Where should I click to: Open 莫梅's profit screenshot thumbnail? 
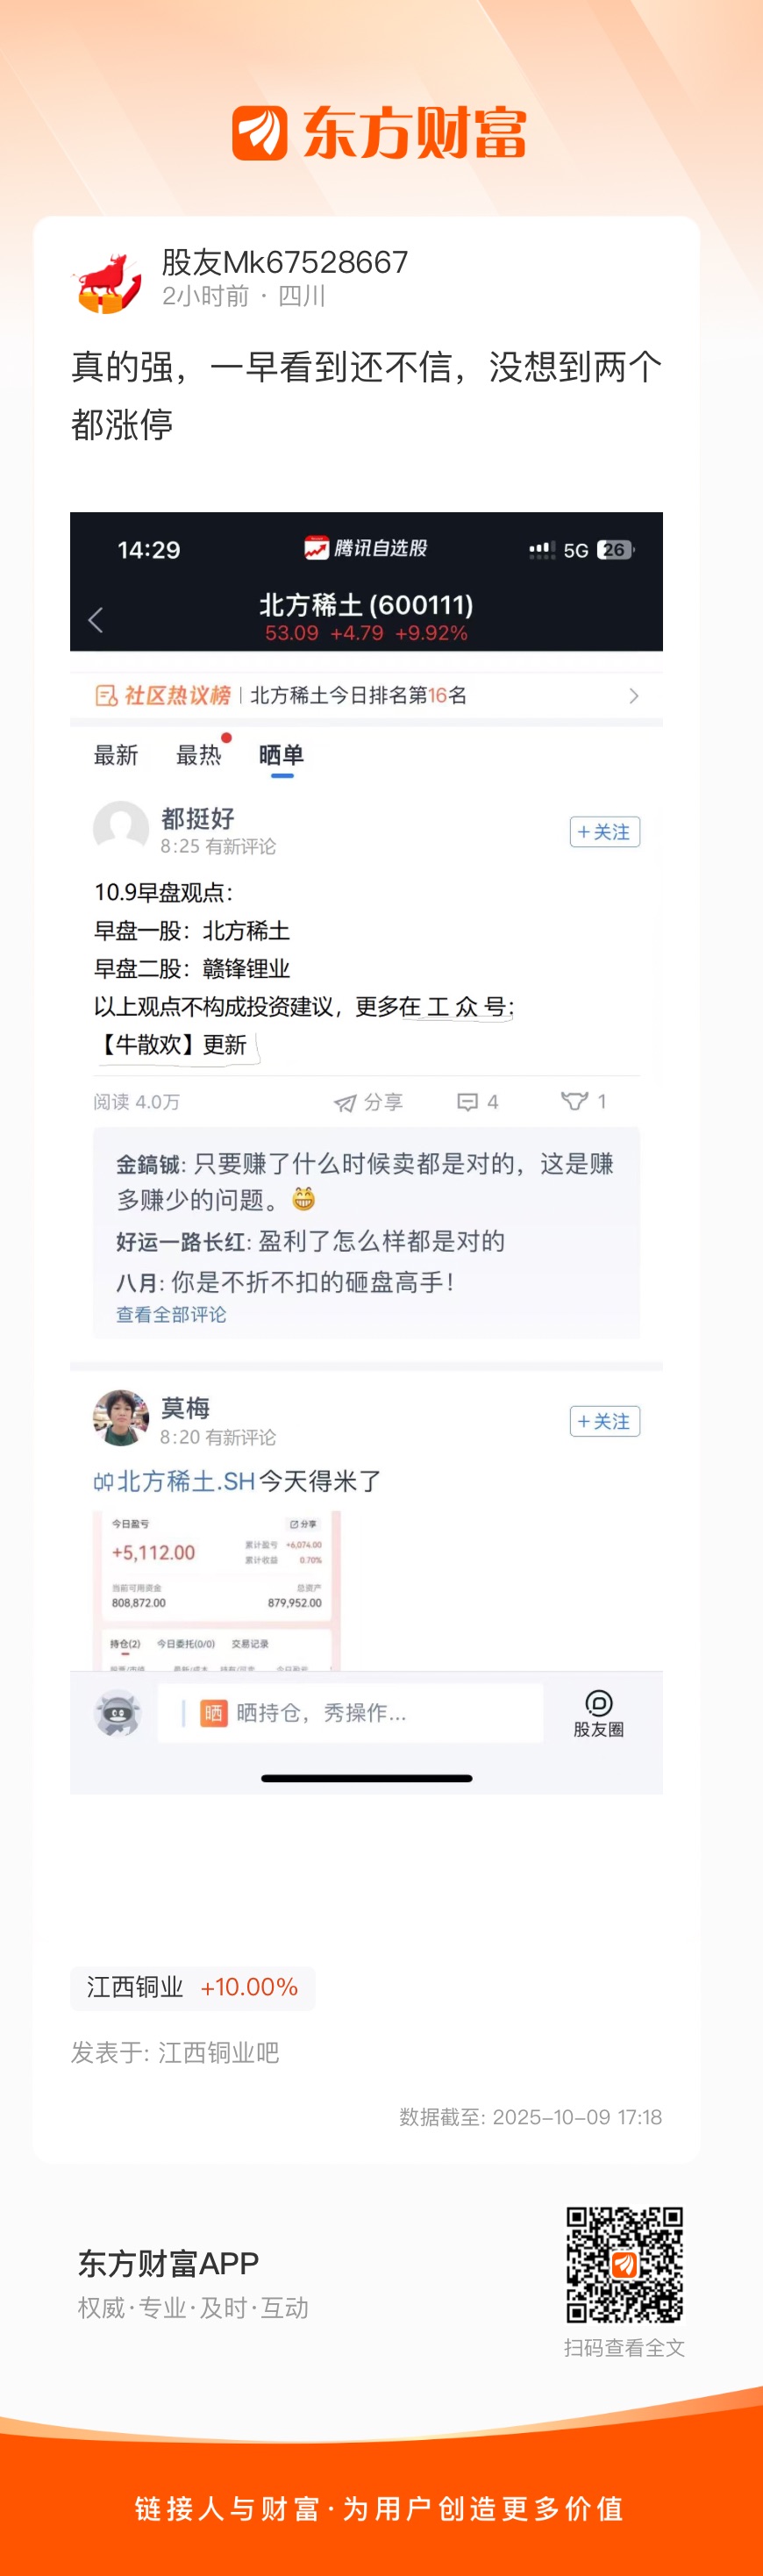tap(217, 1590)
